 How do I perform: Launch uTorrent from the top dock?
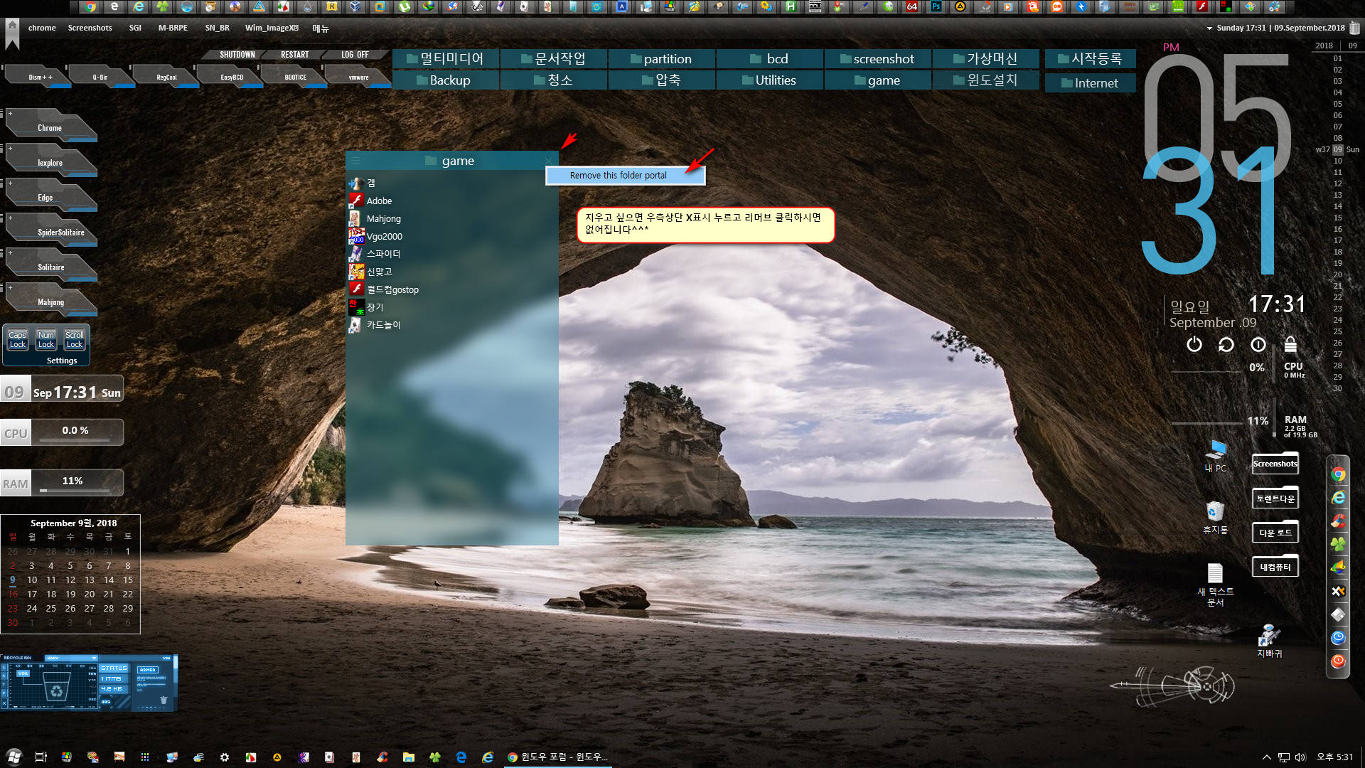pos(405,7)
